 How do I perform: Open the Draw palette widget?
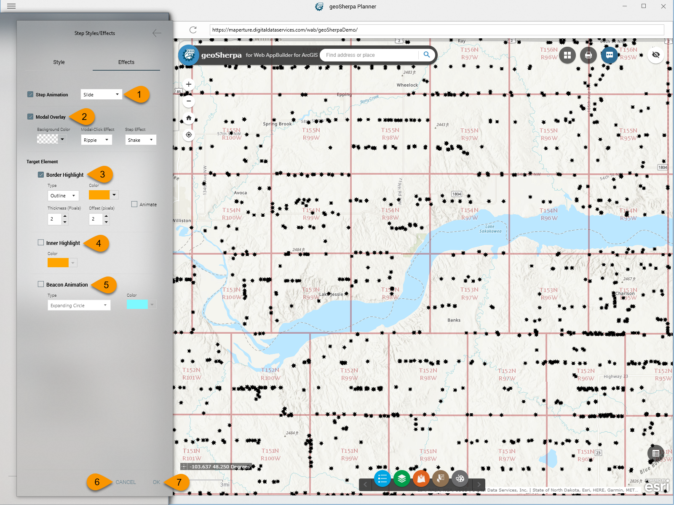pyautogui.click(x=460, y=478)
